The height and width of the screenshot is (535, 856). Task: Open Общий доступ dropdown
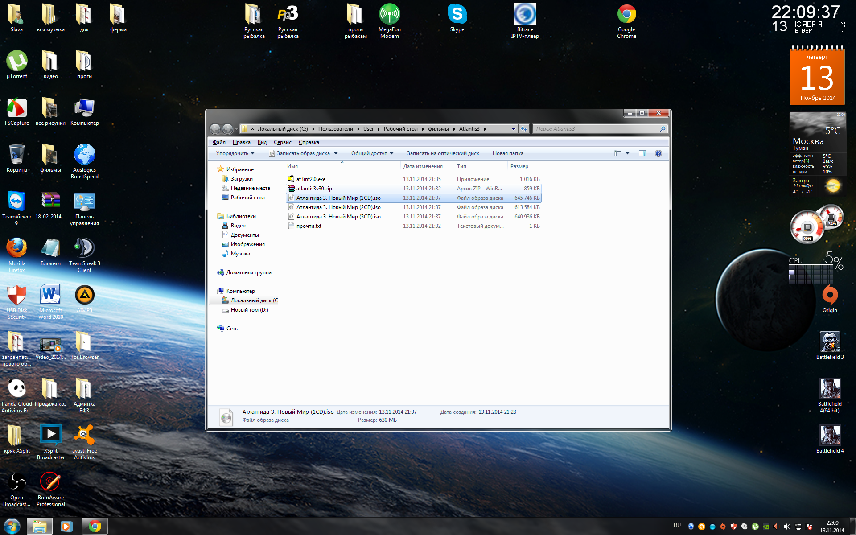tap(372, 153)
